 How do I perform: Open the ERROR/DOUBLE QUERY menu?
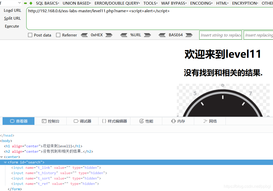tap(117, 3)
